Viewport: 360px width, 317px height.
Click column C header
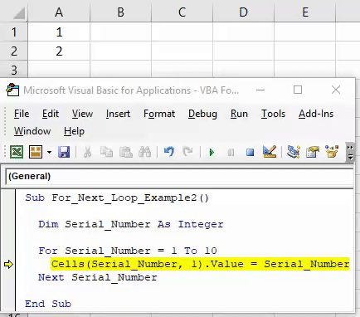tap(182, 12)
